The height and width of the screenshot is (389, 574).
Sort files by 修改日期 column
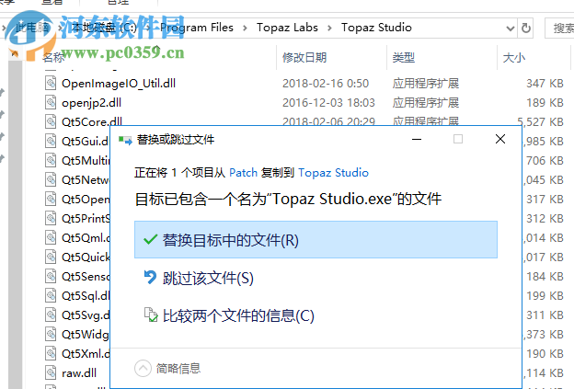(x=304, y=57)
